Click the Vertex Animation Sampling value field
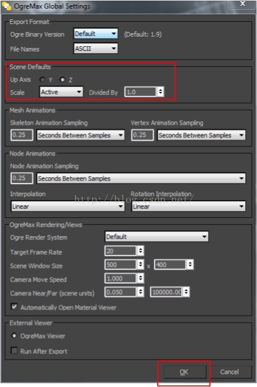 142,135
